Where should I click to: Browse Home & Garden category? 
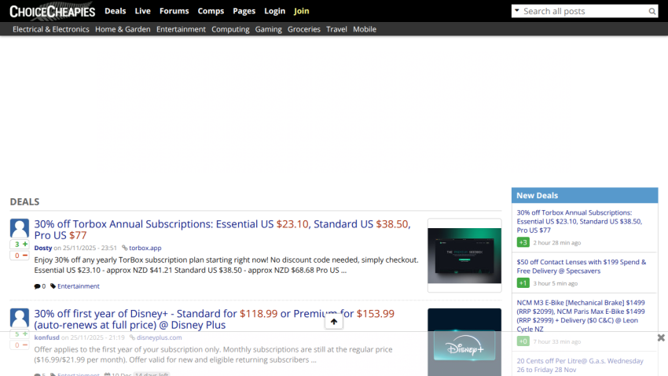point(123,29)
